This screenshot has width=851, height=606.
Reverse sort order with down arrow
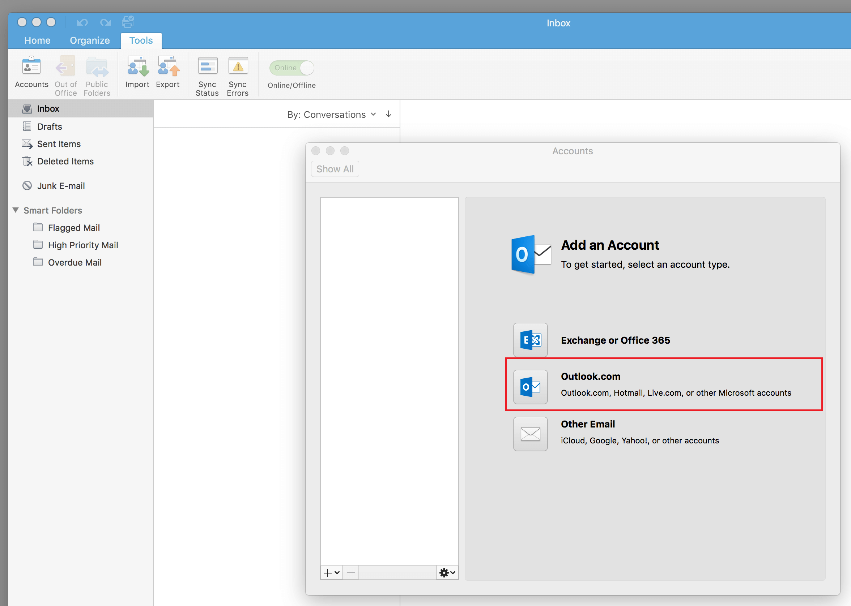pyautogui.click(x=388, y=114)
